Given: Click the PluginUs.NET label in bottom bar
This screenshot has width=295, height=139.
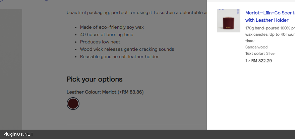Looking at the screenshot, I should pos(18,134).
